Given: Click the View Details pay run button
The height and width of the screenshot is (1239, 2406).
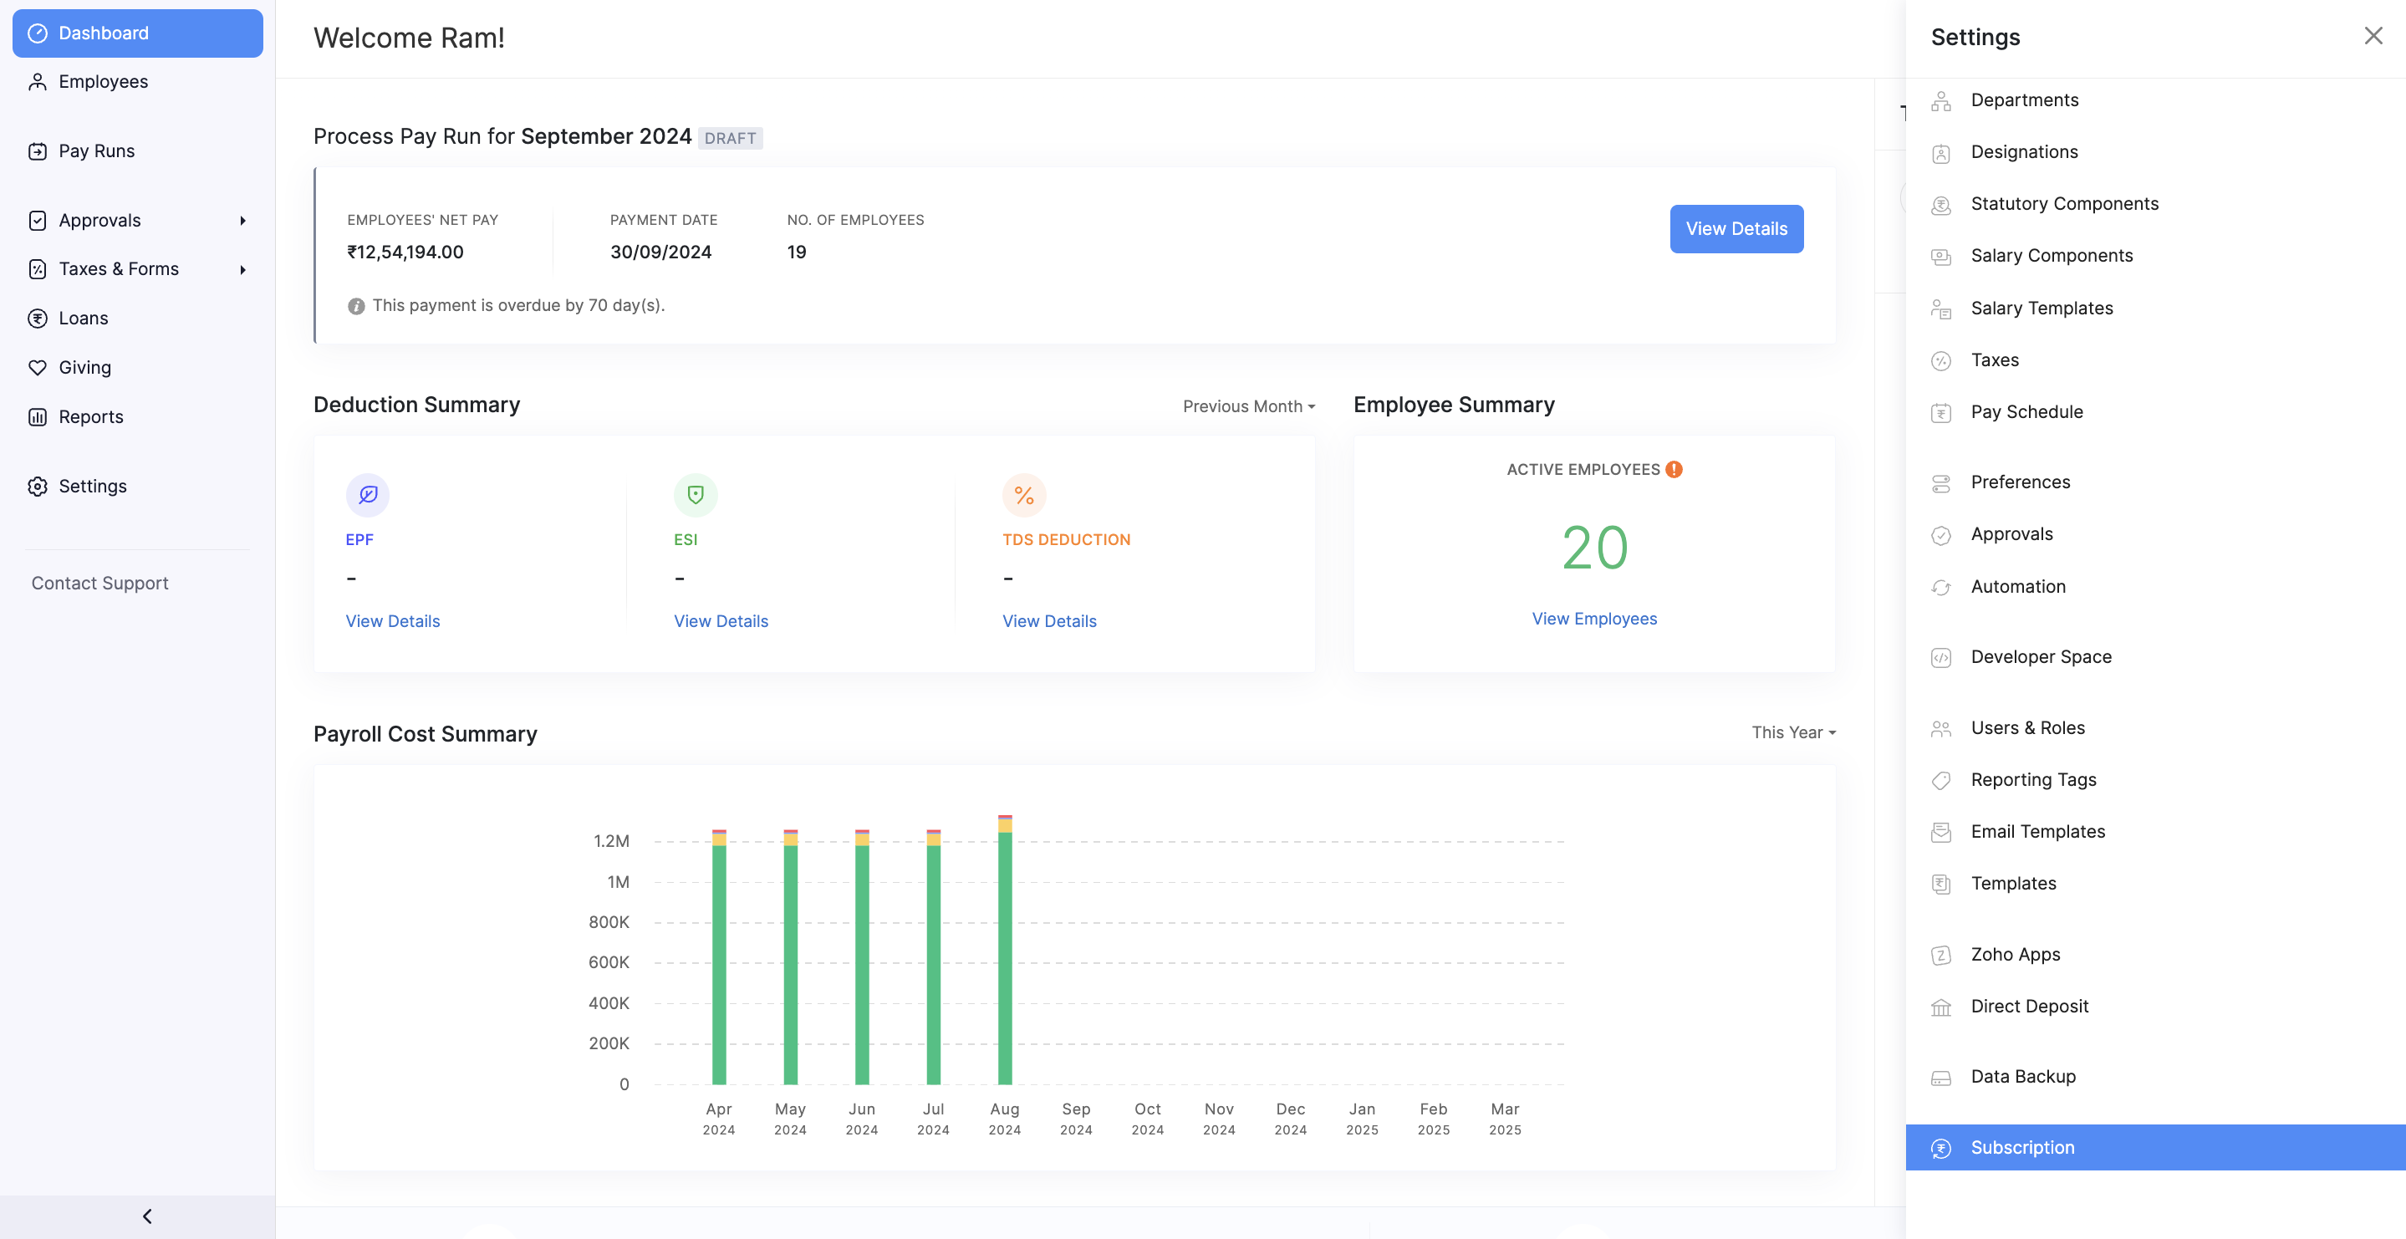Looking at the screenshot, I should (x=1736, y=229).
